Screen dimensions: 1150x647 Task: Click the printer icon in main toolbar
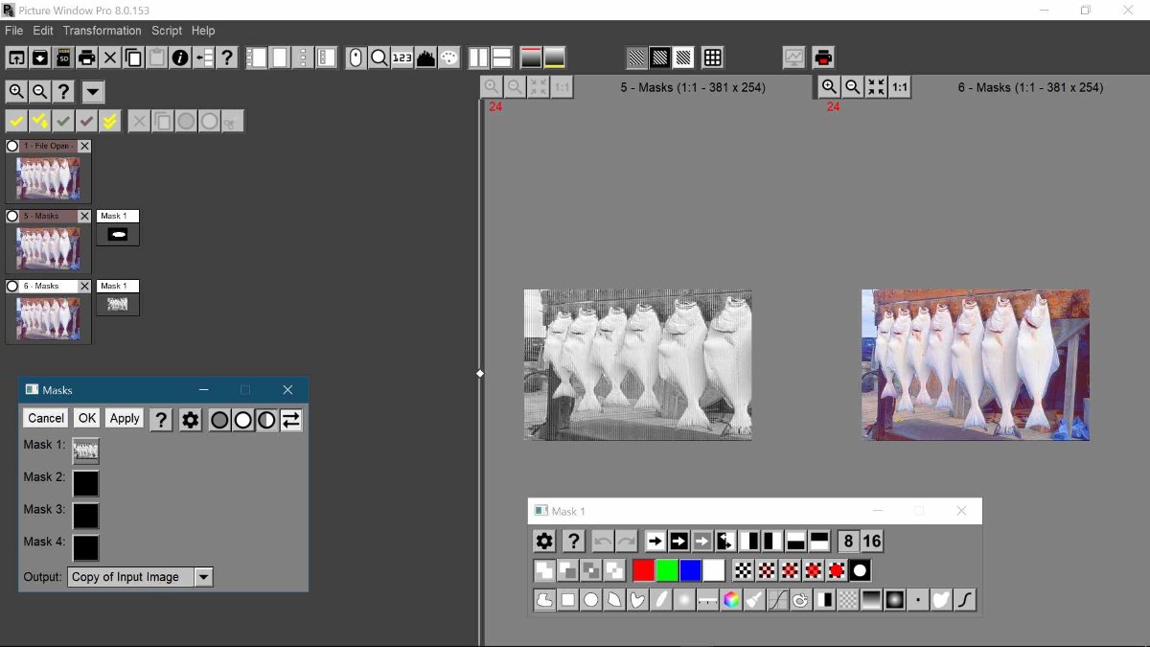[x=87, y=58]
